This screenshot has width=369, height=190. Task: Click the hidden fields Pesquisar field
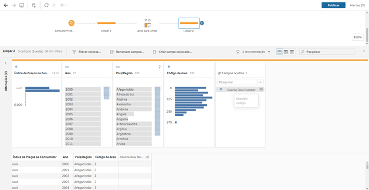click(237, 82)
